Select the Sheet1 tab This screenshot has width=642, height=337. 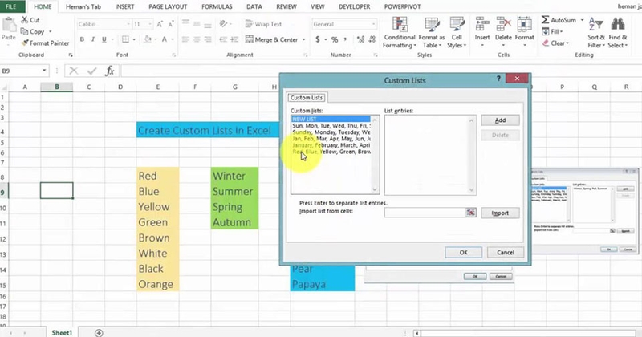62,332
